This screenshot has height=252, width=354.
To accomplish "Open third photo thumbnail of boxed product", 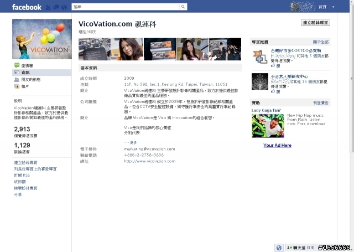I will 160,49.
